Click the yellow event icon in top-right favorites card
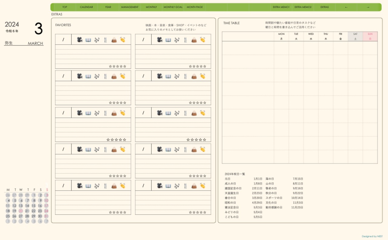Viewport: 388px width, 240px height. tap(202, 40)
